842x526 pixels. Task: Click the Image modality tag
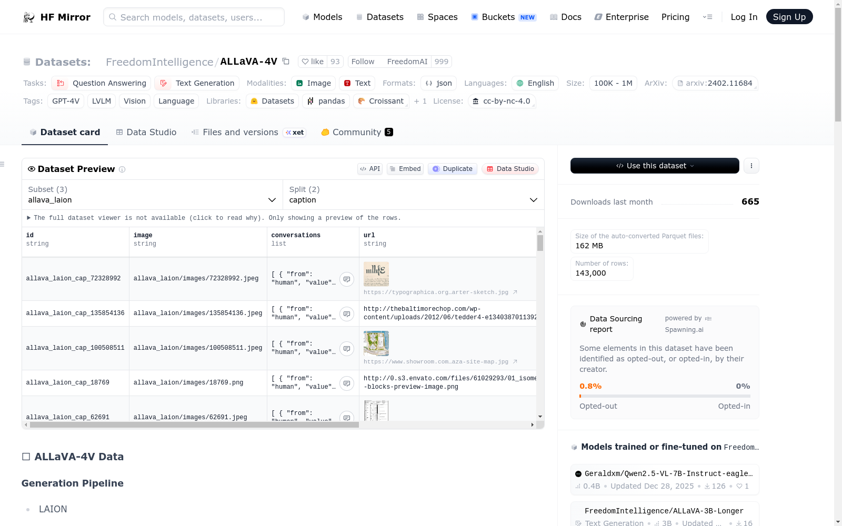coord(313,83)
